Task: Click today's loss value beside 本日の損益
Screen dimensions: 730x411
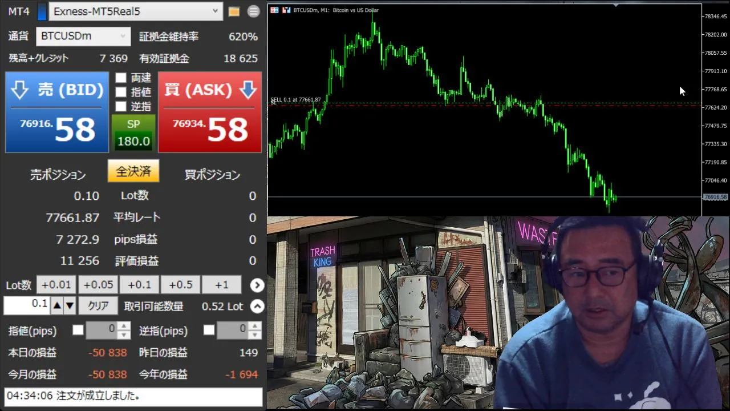Action: [108, 353]
